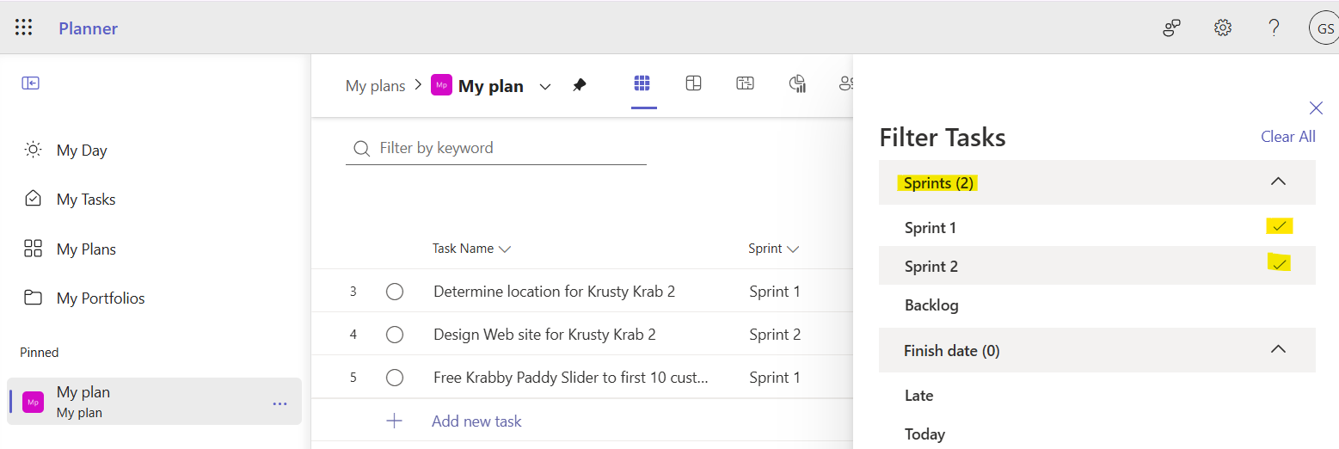
Task: Open the settings gear
Action: pyautogui.click(x=1222, y=28)
